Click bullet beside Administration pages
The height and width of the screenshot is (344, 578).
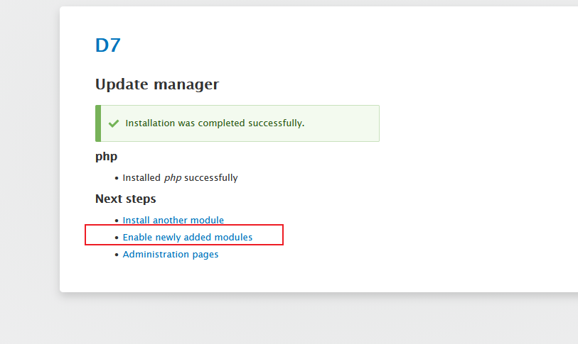(x=117, y=255)
